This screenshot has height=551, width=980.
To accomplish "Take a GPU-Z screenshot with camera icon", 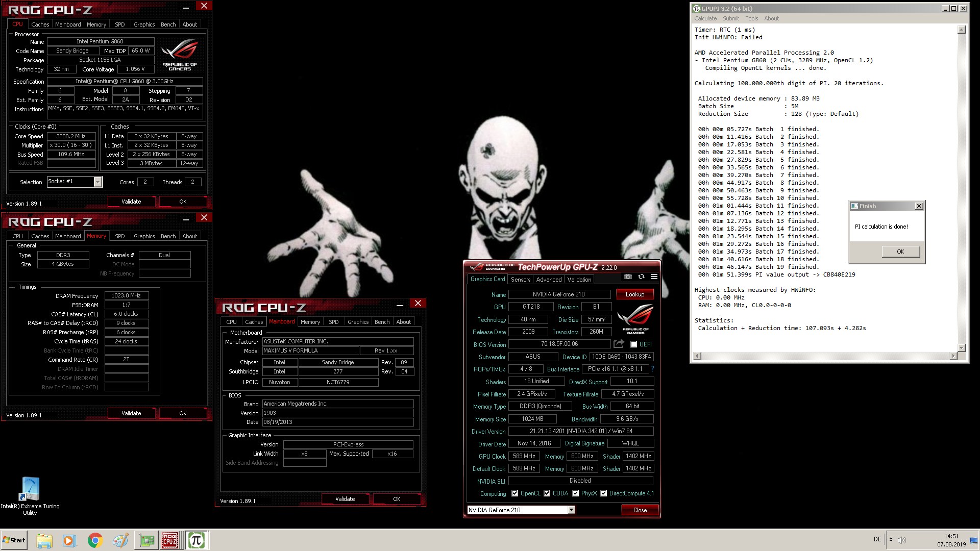I will click(x=627, y=277).
